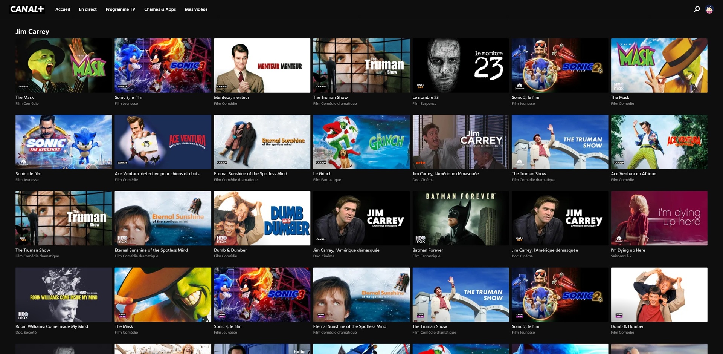This screenshot has height=354, width=723.
Task: Click the Sonic - le film thumbnail
Action: click(x=64, y=142)
